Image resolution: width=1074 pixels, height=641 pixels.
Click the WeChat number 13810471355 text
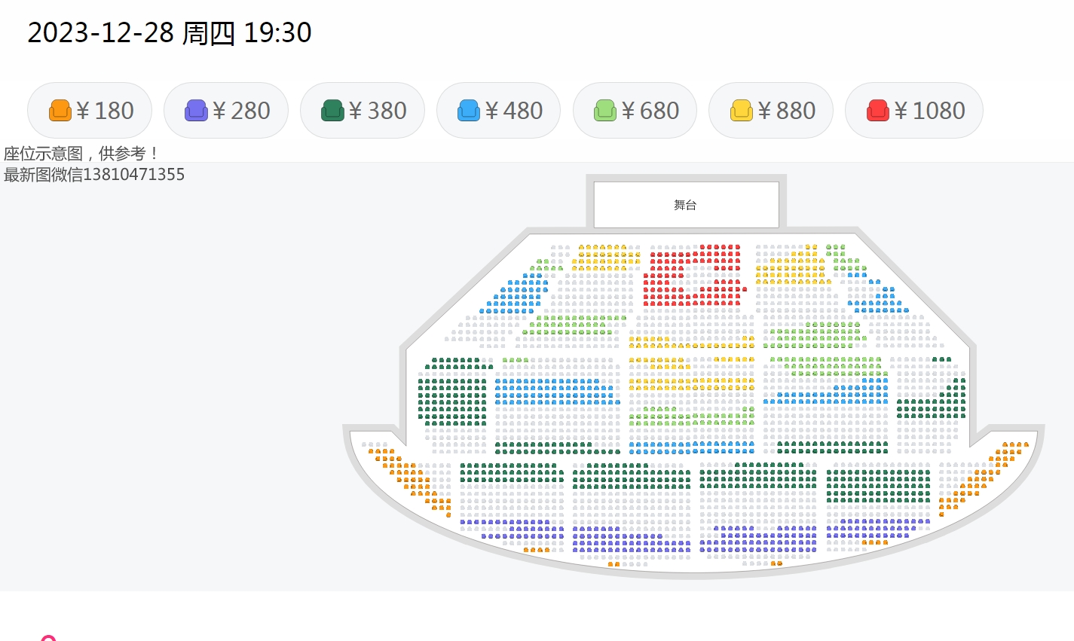[133, 175]
